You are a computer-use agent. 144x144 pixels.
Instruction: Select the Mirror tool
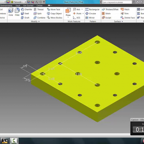point(90,18)
